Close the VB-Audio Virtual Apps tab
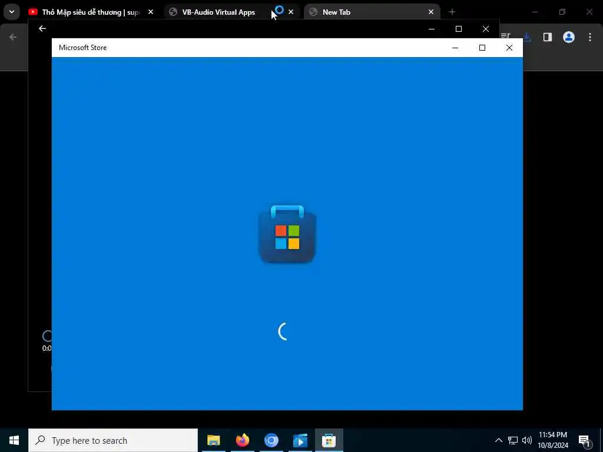 291,12
